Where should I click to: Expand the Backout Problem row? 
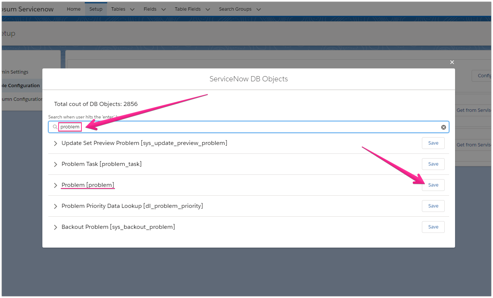click(55, 227)
